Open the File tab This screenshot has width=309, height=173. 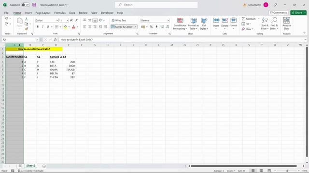[x=6, y=13]
